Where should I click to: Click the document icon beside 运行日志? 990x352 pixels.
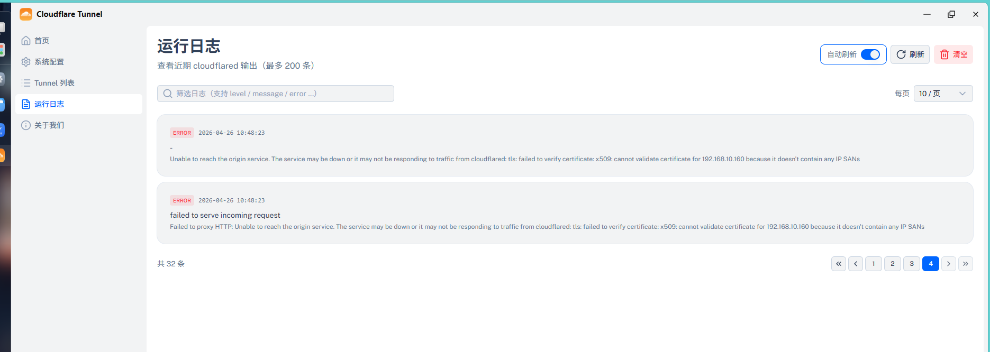[26, 104]
